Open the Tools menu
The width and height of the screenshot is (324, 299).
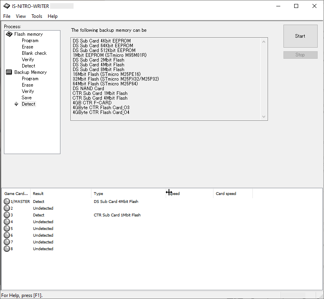pyautogui.click(x=37, y=16)
